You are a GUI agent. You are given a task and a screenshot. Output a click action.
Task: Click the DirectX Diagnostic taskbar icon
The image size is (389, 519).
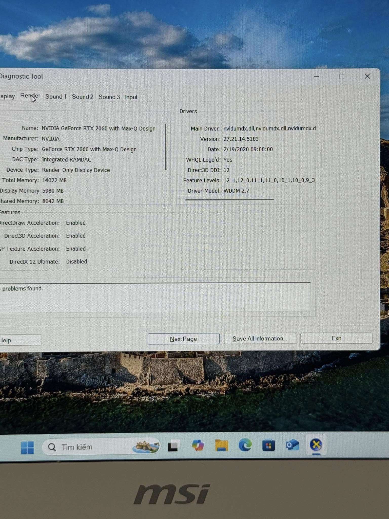pyautogui.click(x=316, y=444)
